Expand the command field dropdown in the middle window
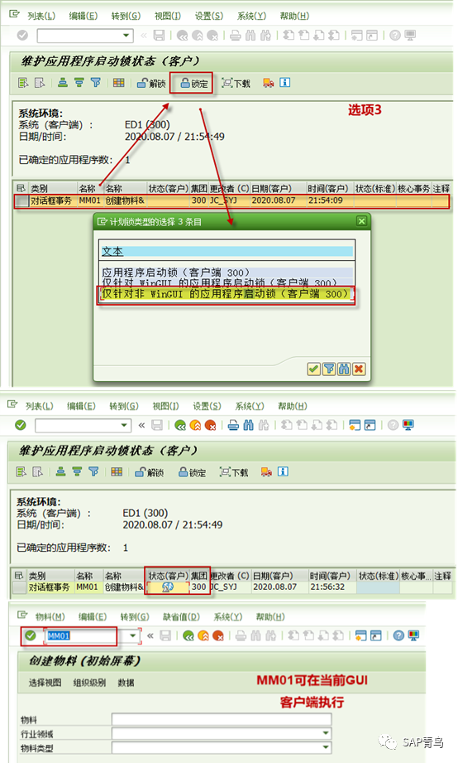 click(125, 425)
